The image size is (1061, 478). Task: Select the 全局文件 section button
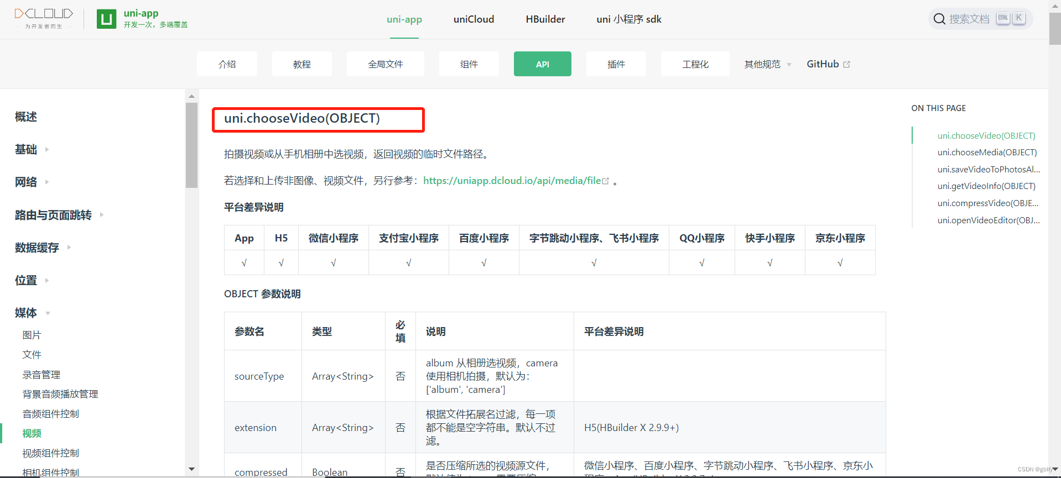pyautogui.click(x=386, y=64)
